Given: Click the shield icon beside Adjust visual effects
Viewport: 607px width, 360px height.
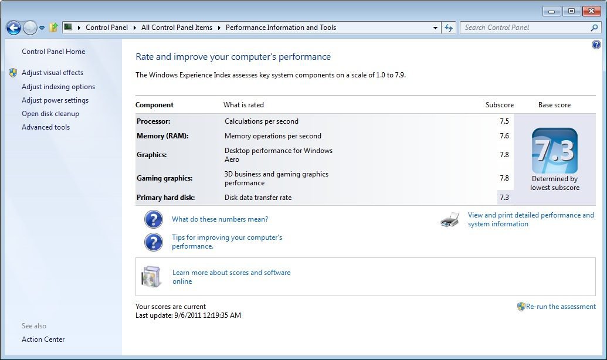Looking at the screenshot, I should click(x=13, y=73).
